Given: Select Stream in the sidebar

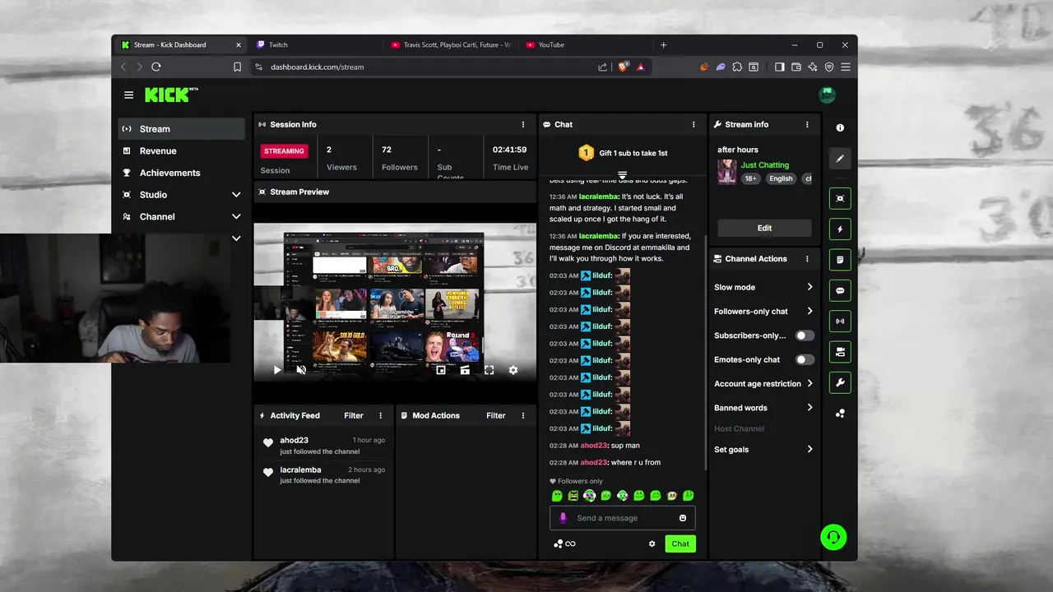Looking at the screenshot, I should pyautogui.click(x=181, y=129).
